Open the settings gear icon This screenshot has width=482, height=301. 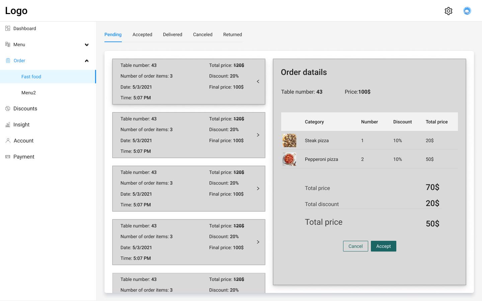pos(449,11)
